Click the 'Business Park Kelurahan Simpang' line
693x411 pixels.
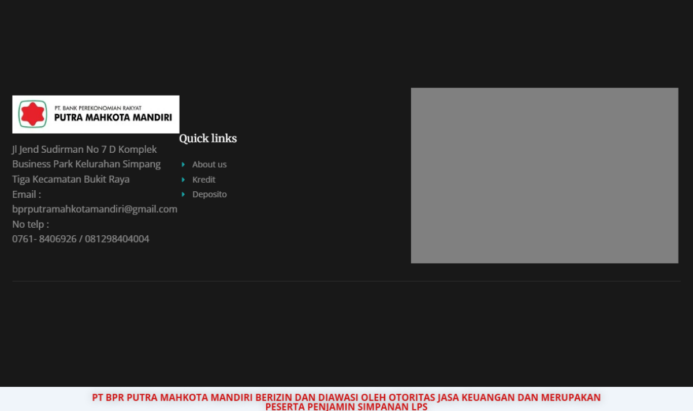[x=87, y=164]
